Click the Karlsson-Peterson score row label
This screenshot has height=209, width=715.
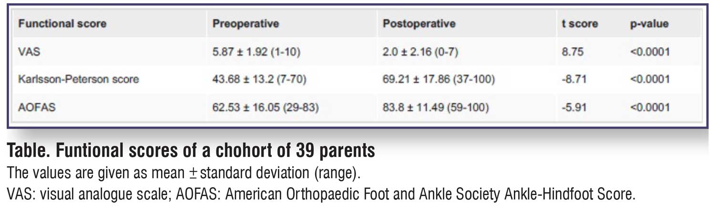coord(79,79)
